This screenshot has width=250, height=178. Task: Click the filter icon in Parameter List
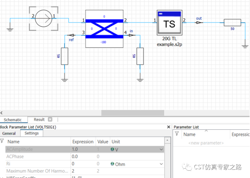(x=177, y=134)
